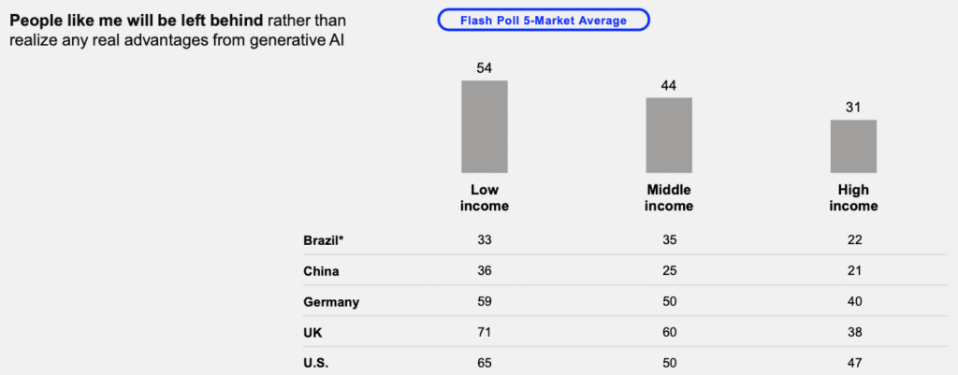Viewport: 958px width, 375px height.
Task: Select the High income gray bar
Action: 853,146
